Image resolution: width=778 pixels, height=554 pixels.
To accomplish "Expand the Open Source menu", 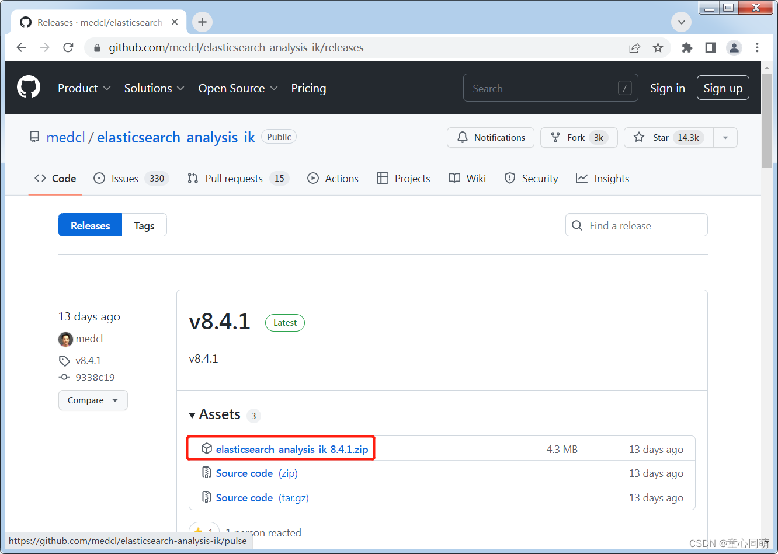I will (x=238, y=88).
